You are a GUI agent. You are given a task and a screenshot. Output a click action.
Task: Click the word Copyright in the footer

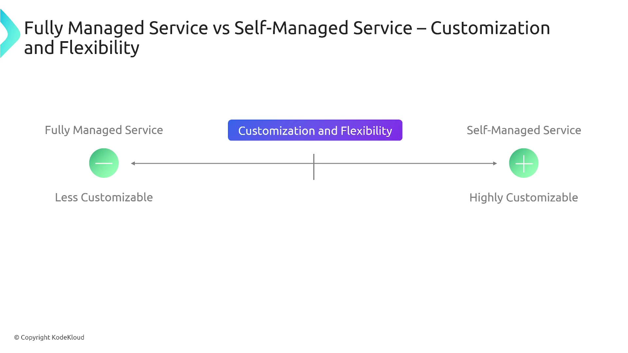coord(35,337)
